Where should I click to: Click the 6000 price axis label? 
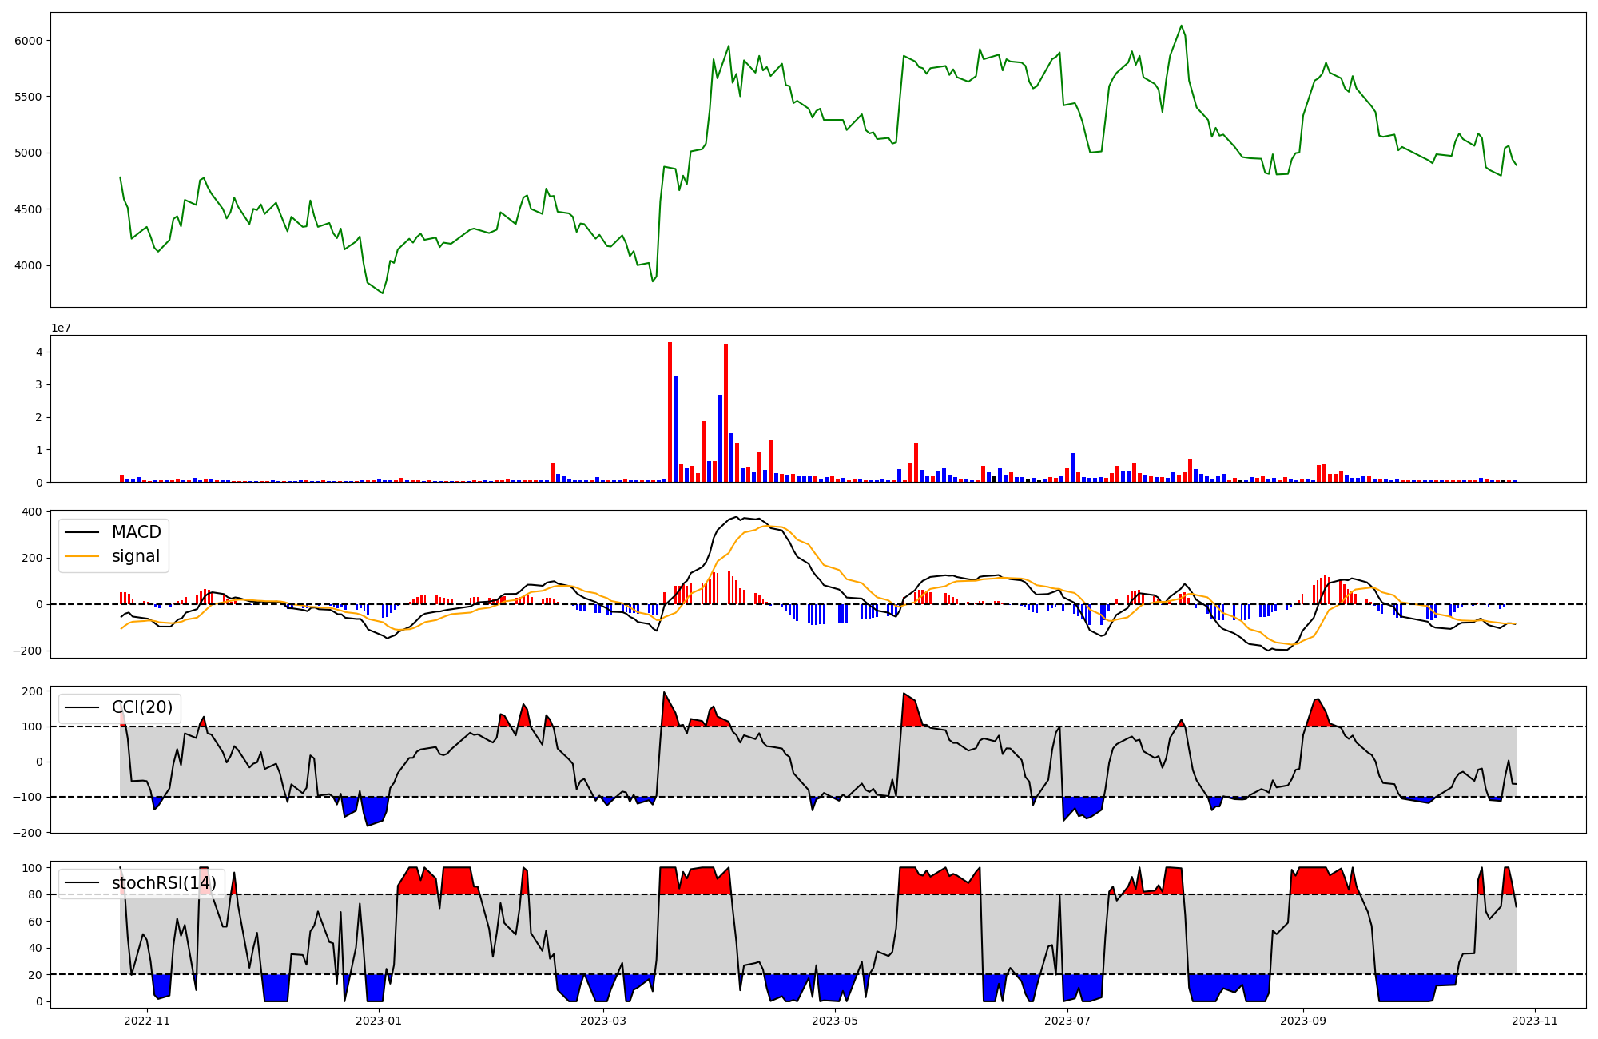(x=28, y=41)
